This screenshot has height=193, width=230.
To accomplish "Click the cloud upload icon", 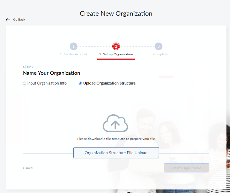I will pos(115,123).
